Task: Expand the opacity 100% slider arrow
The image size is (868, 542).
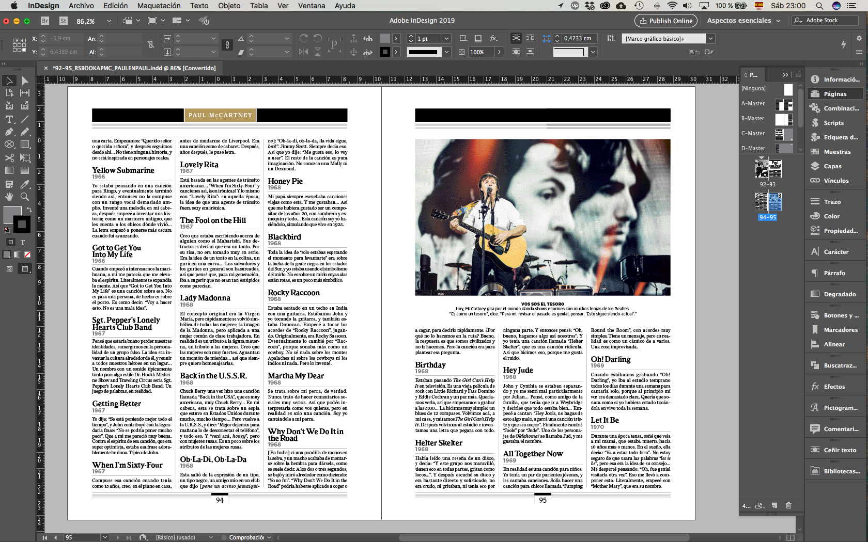Action: (x=499, y=52)
